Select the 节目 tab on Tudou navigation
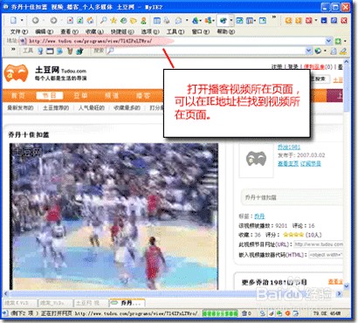The image size is (358, 323). click(x=50, y=95)
